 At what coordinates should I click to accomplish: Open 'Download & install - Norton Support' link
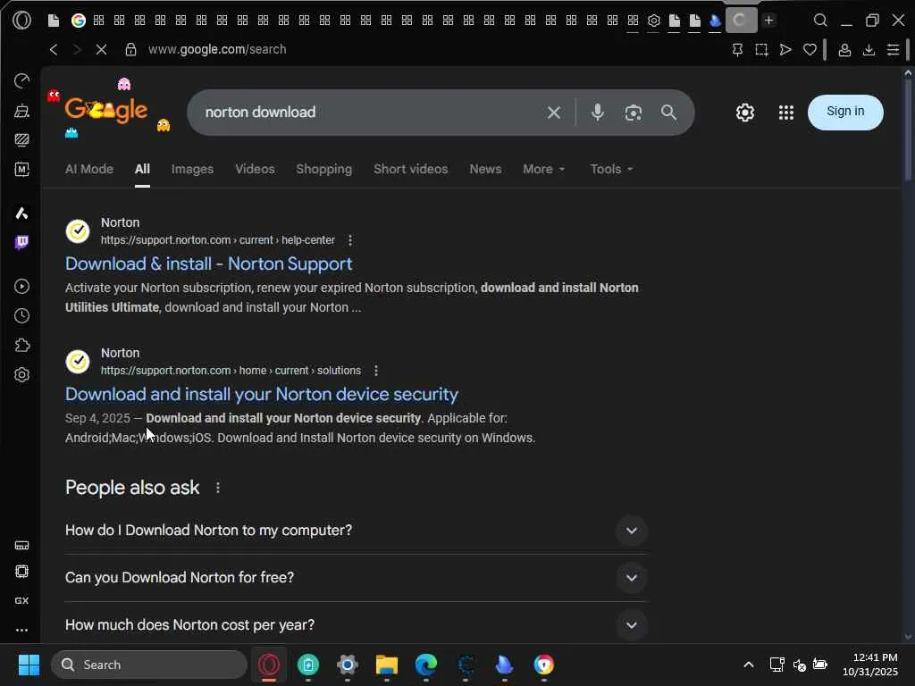208,264
